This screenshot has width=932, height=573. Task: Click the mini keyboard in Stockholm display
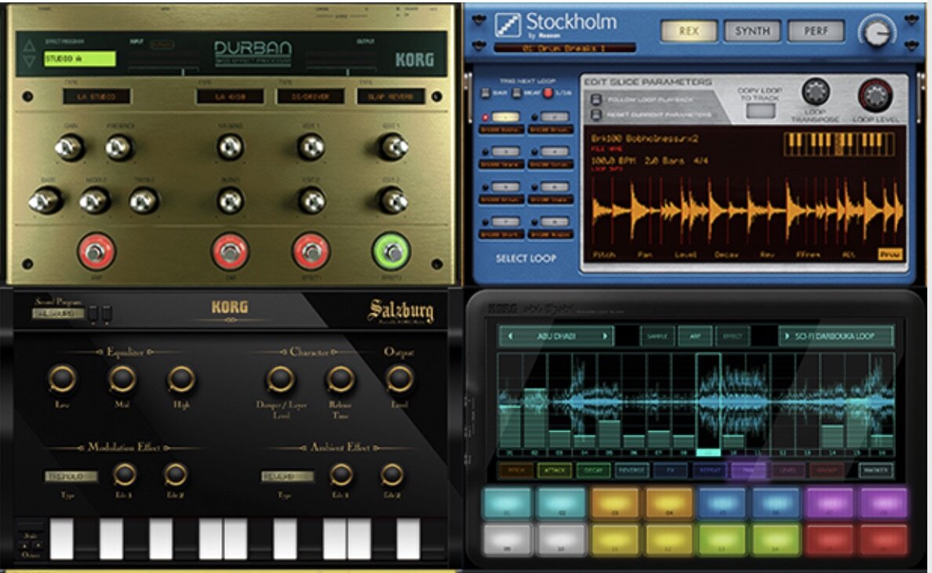(x=839, y=144)
